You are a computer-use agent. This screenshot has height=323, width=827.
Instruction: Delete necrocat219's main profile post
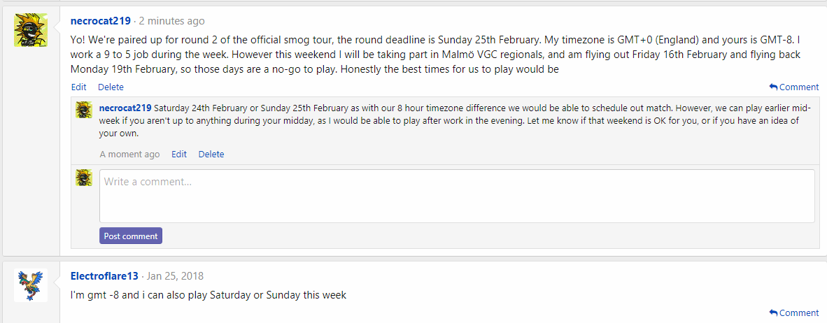coord(111,87)
